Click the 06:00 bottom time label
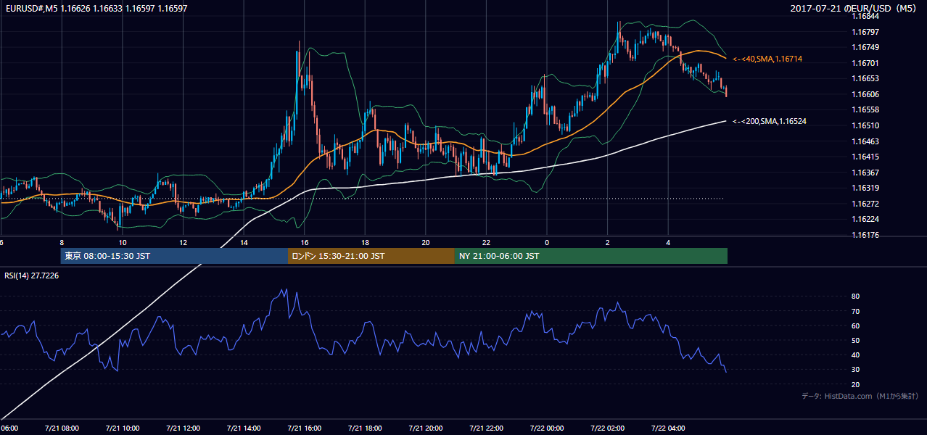This screenshot has width=927, height=435. click(9, 428)
